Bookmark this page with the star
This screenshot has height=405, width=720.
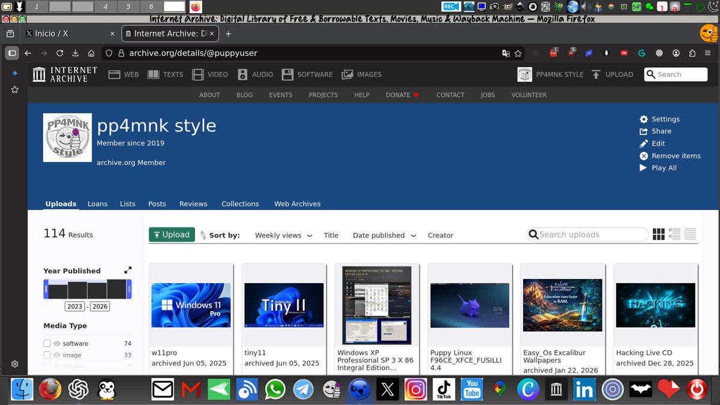[x=518, y=53]
